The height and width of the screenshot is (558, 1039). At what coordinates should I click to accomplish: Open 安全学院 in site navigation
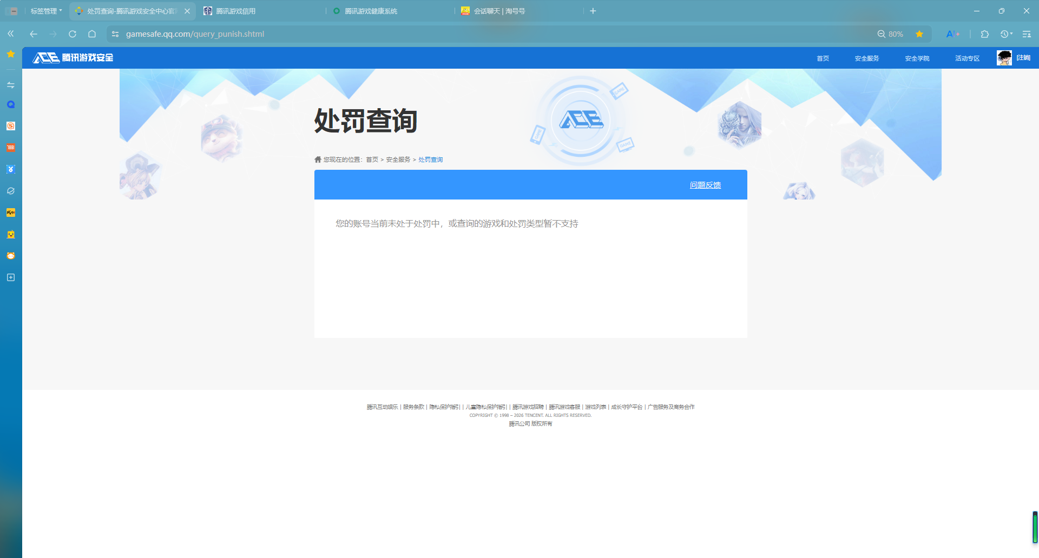[917, 58]
